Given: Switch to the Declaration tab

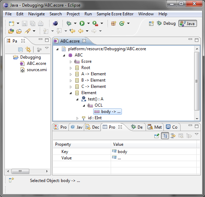Looking at the screenshot, I should pyautogui.click(x=93, y=127).
